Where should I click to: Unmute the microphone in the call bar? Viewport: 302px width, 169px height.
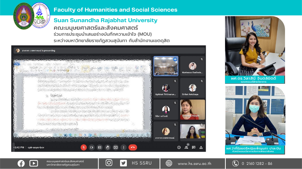[83, 148]
